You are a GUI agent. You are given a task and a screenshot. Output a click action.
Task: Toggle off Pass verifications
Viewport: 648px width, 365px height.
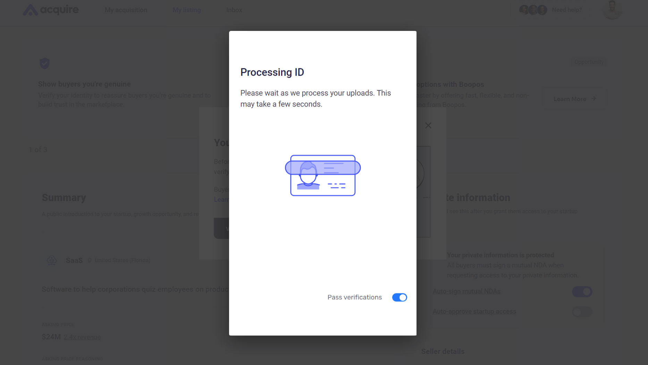399,297
